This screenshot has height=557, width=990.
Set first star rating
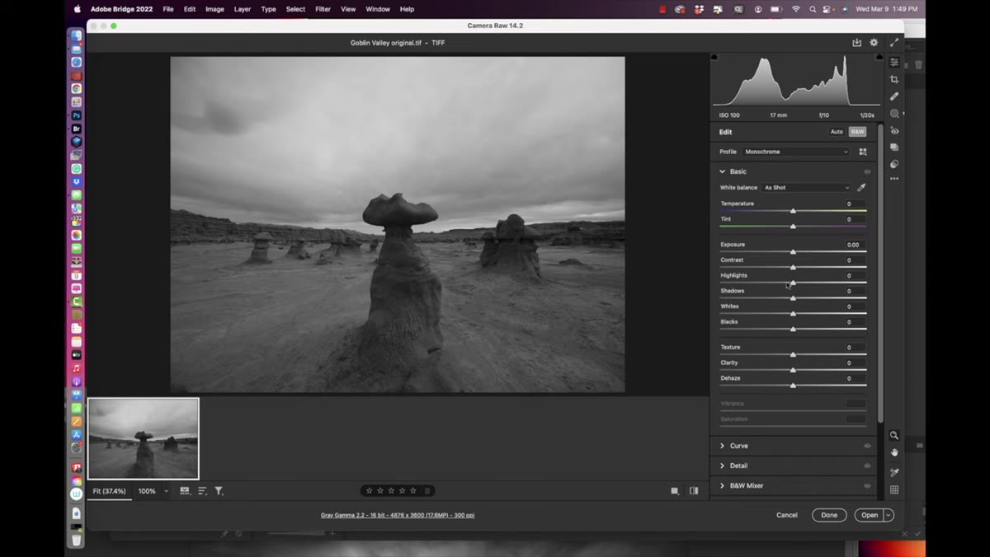tap(370, 490)
